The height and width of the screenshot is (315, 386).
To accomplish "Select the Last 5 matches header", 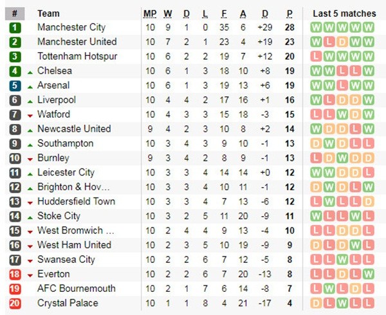I will pyautogui.click(x=344, y=14).
